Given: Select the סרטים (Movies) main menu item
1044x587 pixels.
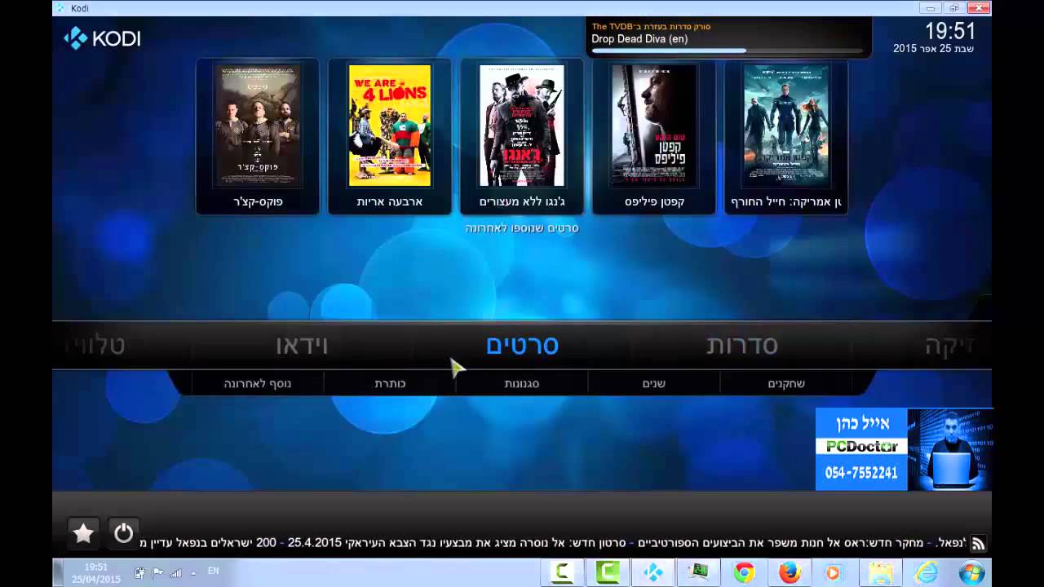Looking at the screenshot, I should 522,345.
